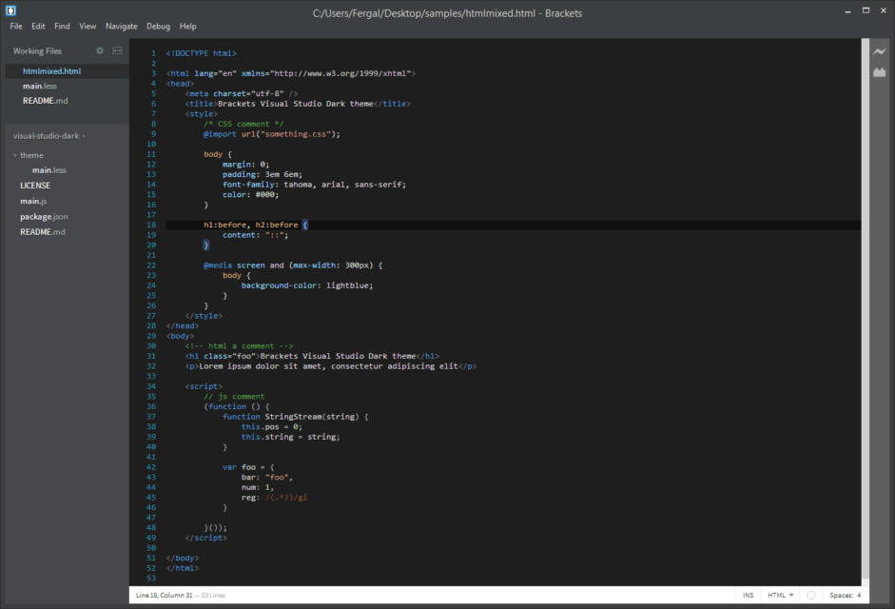
Task: Open the visual-studio-dark project switcher
Action: (46, 135)
